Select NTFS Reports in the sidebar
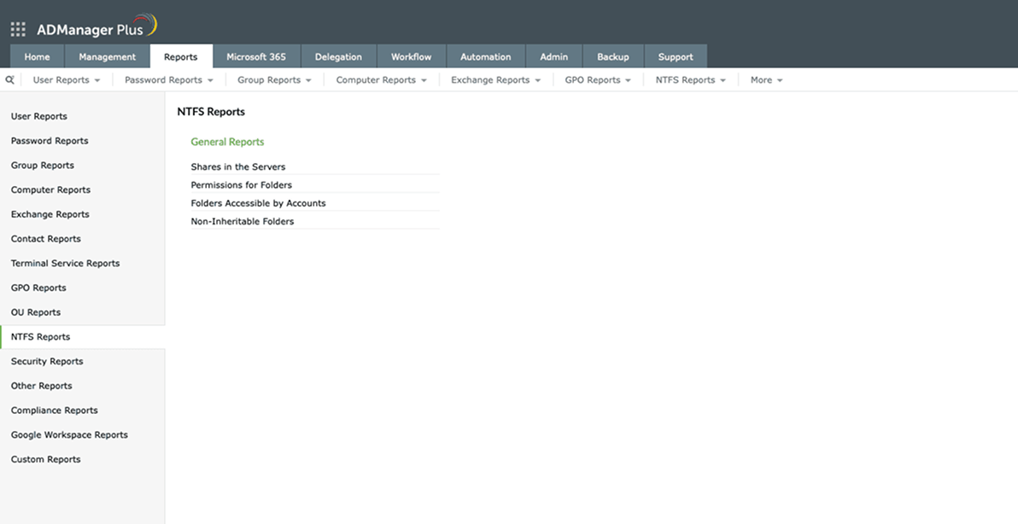Viewport: 1018px width, 524px height. (83, 336)
